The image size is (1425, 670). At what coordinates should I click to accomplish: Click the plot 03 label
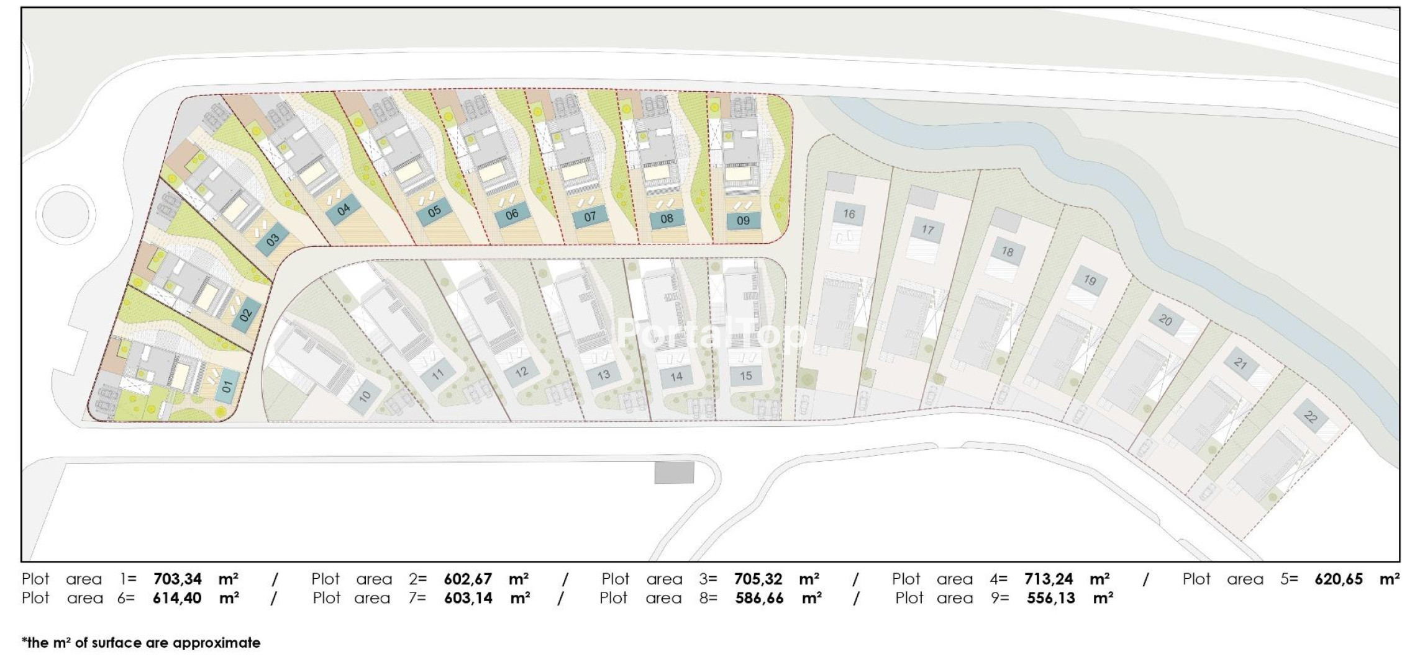pyautogui.click(x=273, y=240)
